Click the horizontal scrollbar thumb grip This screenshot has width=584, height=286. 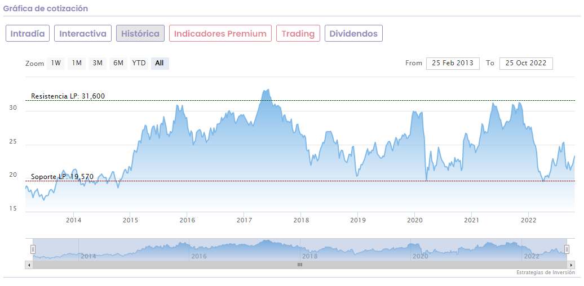(x=300, y=264)
